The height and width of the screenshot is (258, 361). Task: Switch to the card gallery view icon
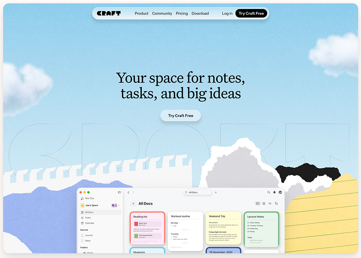(258, 203)
